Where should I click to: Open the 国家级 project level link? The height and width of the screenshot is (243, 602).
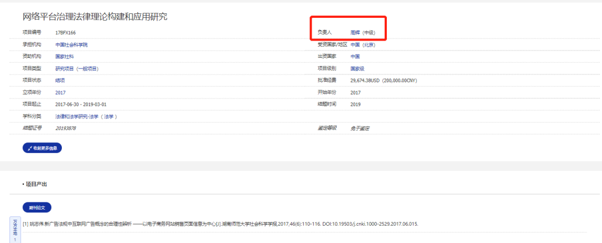(x=357, y=68)
